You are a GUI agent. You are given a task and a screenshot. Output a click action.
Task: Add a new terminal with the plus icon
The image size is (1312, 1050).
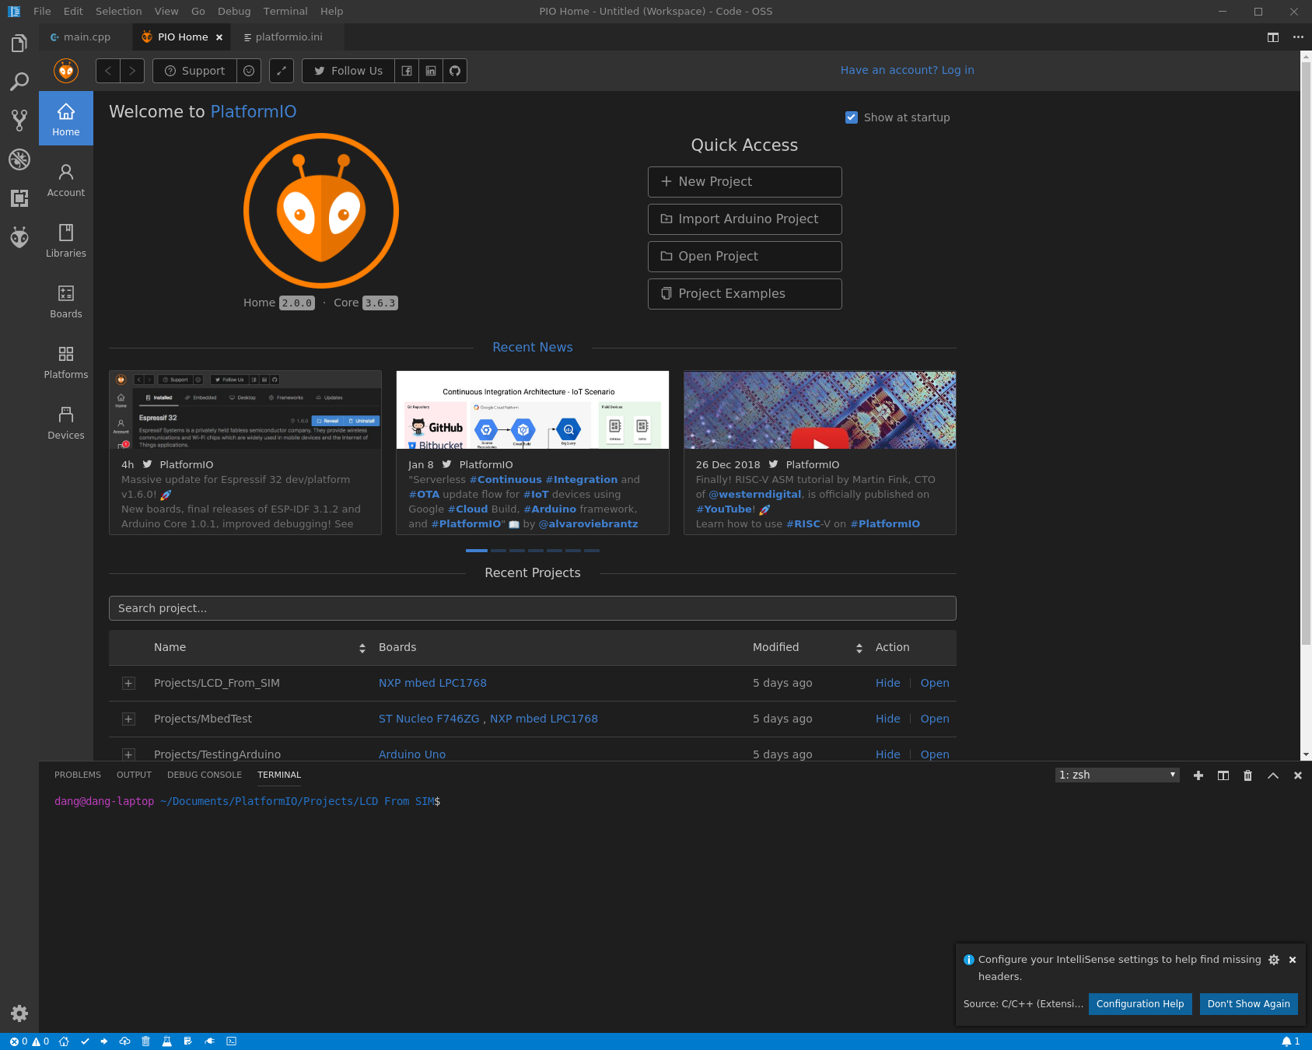pyautogui.click(x=1198, y=775)
